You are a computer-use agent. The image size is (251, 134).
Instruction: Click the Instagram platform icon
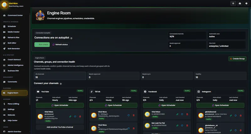[199, 92]
